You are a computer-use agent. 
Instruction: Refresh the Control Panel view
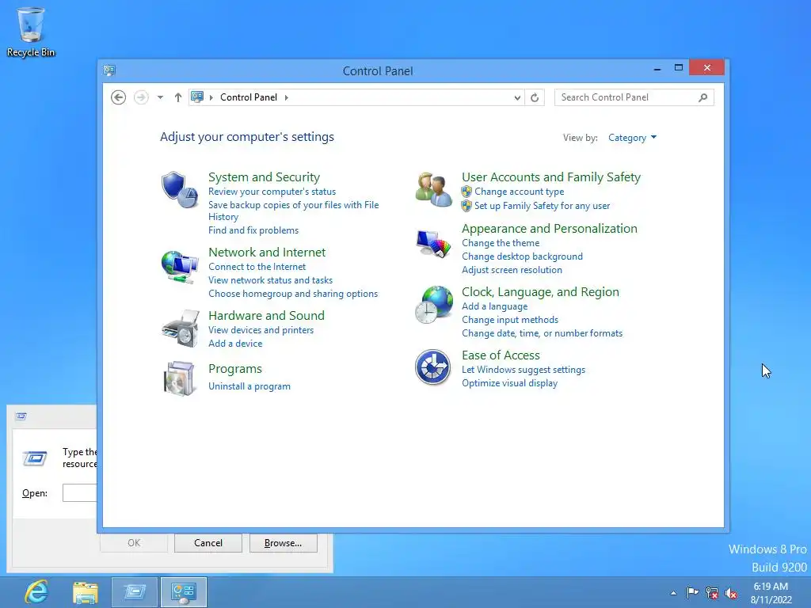[535, 97]
